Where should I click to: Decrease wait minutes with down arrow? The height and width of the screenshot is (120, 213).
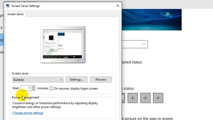click(33, 89)
